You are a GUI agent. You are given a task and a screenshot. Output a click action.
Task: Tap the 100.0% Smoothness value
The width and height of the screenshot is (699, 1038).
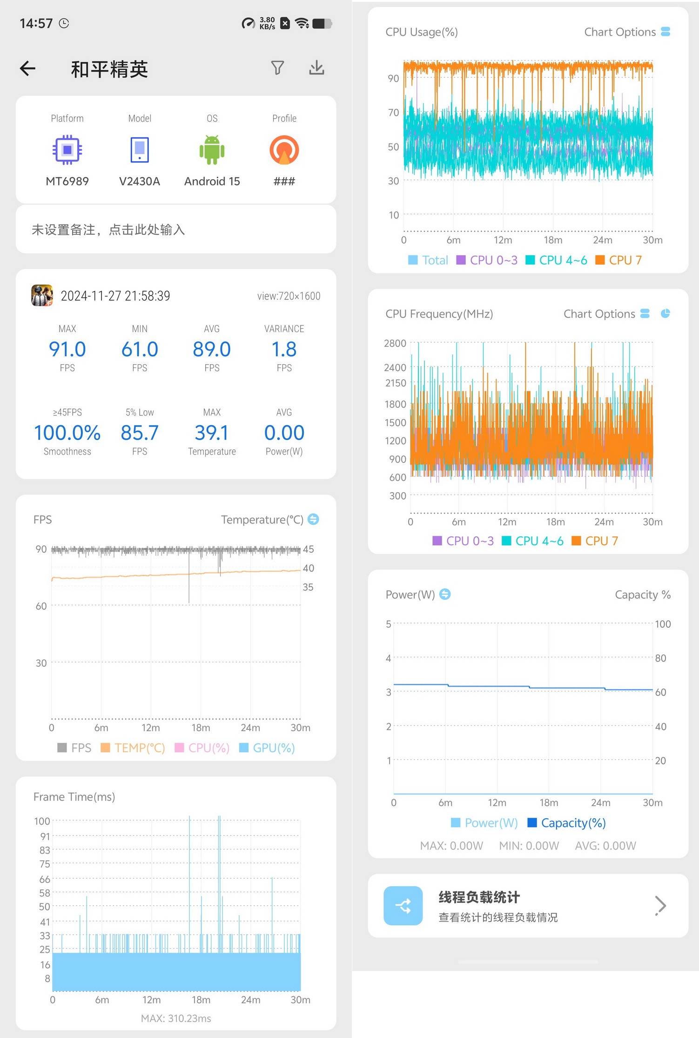point(67,433)
